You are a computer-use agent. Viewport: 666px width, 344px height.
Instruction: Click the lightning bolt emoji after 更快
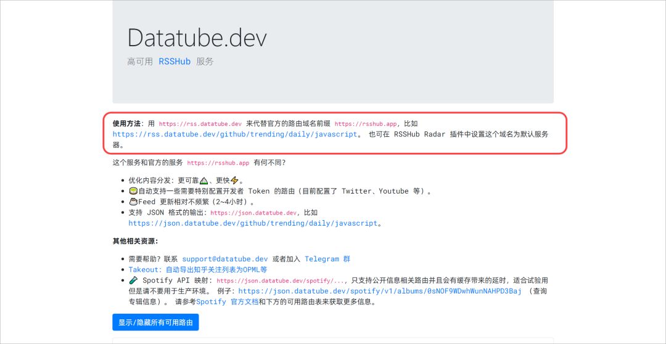point(234,181)
